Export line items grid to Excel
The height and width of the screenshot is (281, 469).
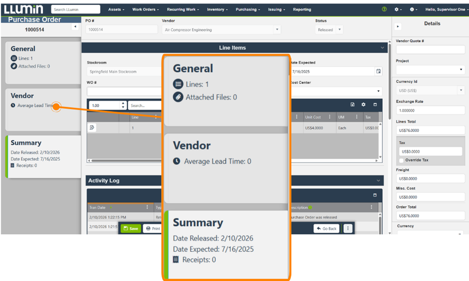pos(352,105)
